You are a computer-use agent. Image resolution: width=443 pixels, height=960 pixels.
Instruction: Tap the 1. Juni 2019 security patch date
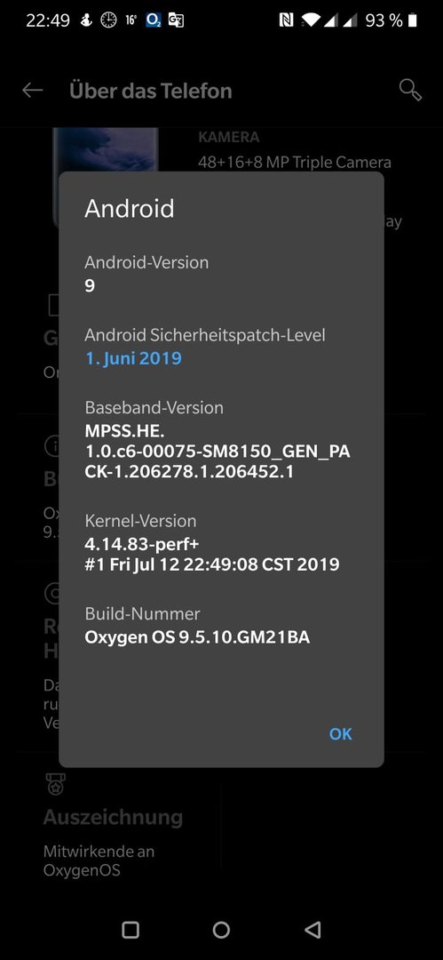pyautogui.click(x=133, y=357)
